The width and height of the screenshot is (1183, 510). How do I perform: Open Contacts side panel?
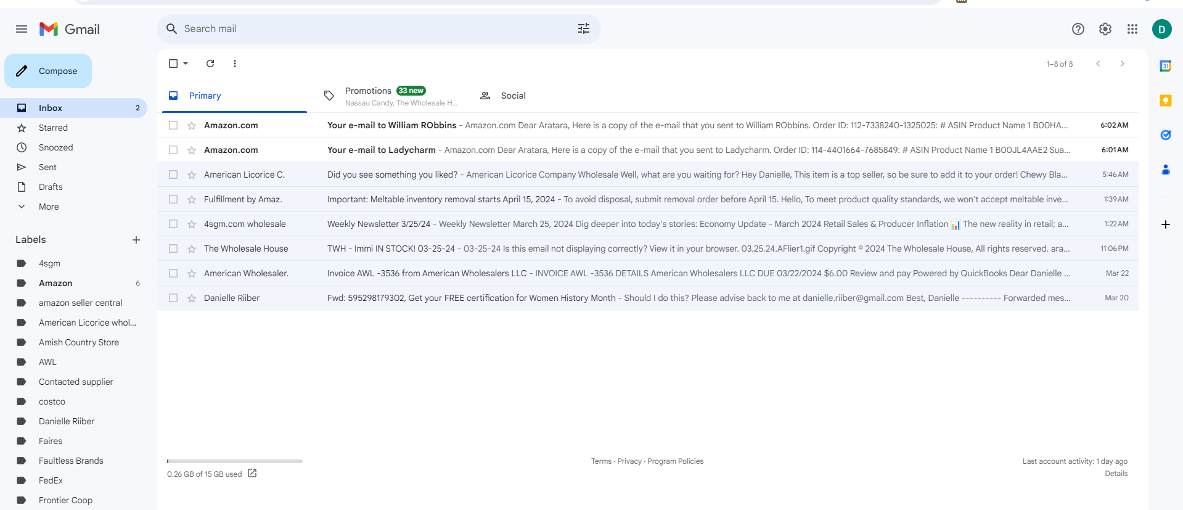click(1166, 170)
